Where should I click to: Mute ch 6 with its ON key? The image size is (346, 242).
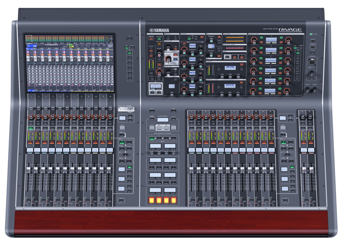67,142
